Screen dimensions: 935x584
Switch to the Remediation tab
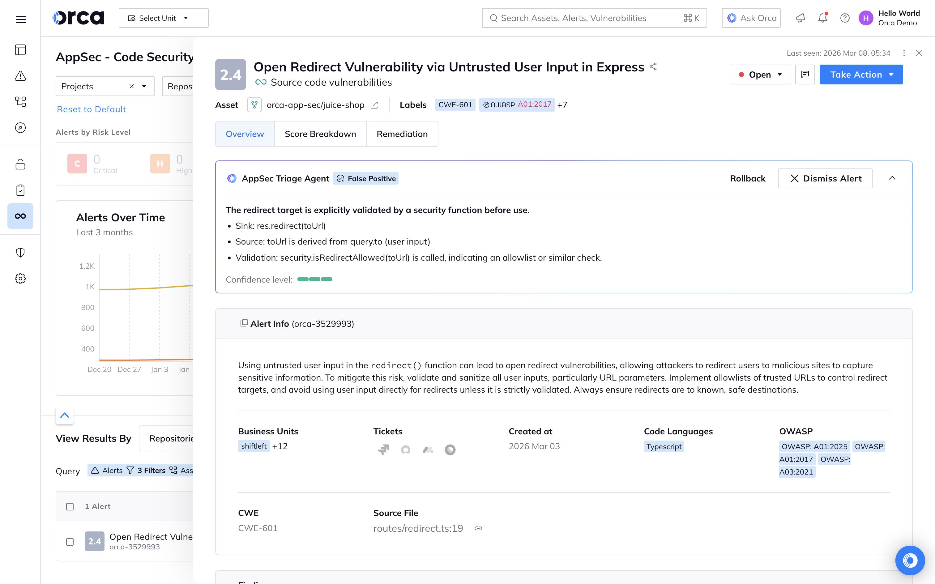pyautogui.click(x=402, y=134)
